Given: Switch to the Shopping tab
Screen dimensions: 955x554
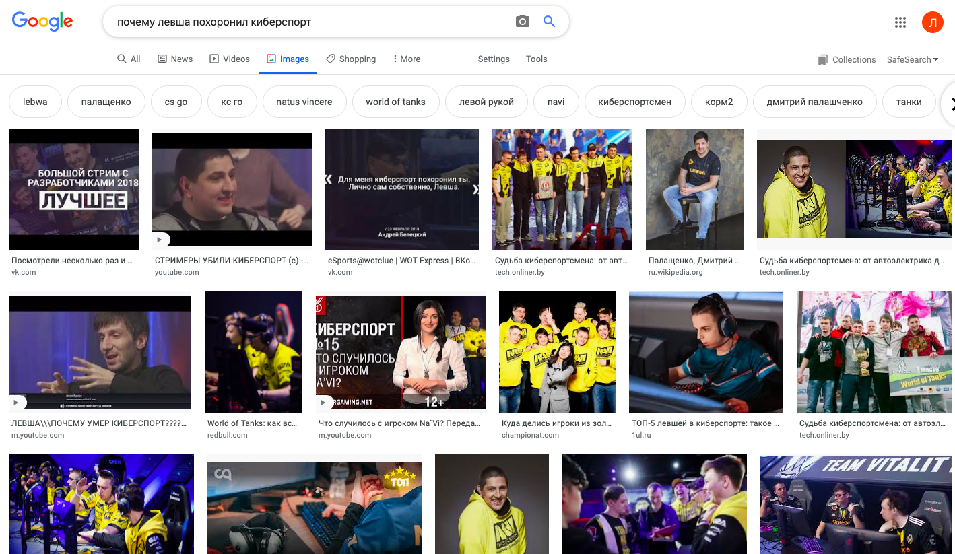Looking at the screenshot, I should [351, 59].
